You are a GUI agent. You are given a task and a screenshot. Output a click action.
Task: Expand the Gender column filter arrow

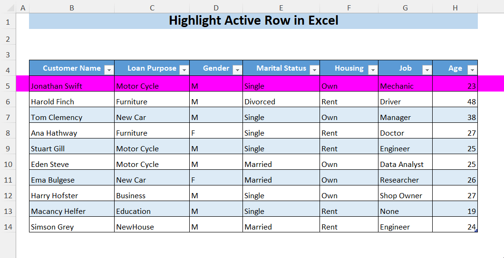pos(237,70)
